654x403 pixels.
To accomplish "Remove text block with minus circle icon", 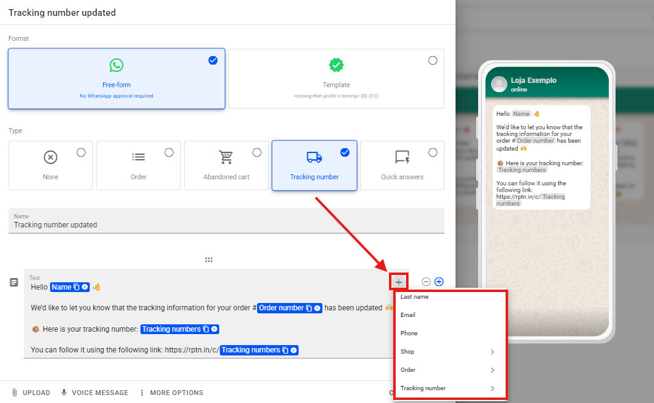I will pos(426,282).
